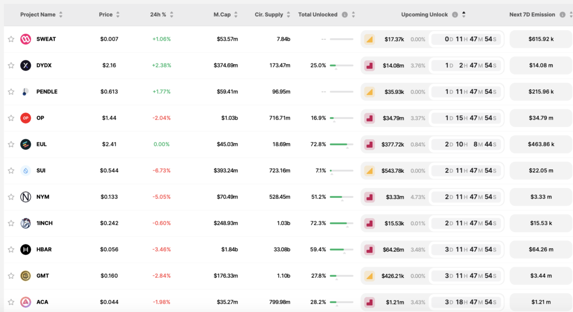Click the ACA project logo icon
Screen dimensions: 573x312
click(x=26, y=302)
